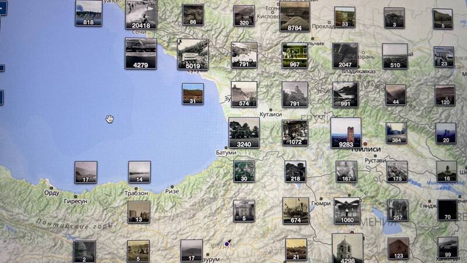Select the cluster thumbnail labeled 218

[x=295, y=171]
